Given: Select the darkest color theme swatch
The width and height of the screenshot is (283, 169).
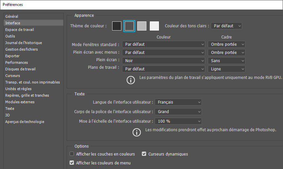Looking at the screenshot, I should tap(117, 26).
